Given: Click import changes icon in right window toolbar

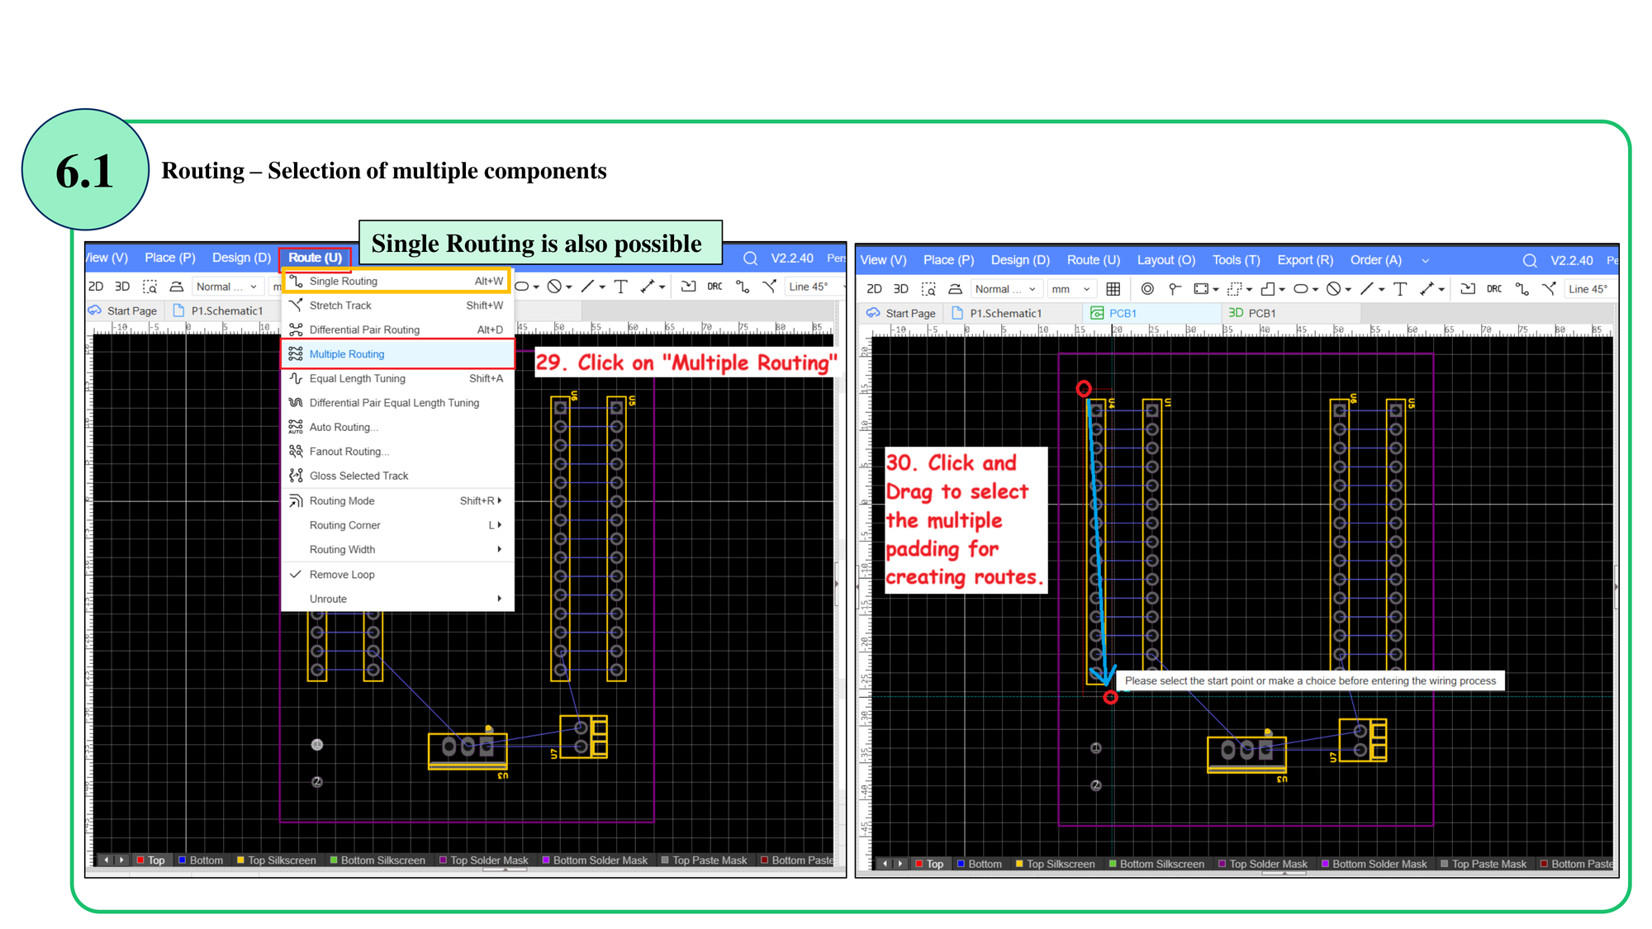Looking at the screenshot, I should (x=1468, y=289).
